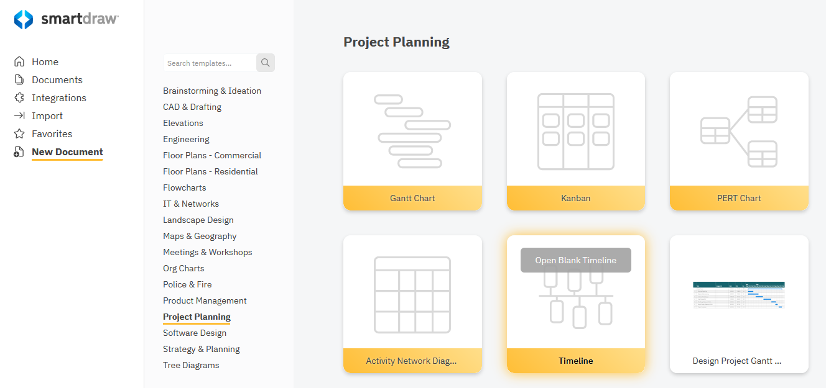Screen dimensions: 826x388
Task: Open Favorites using the star icon
Action: pos(19,133)
